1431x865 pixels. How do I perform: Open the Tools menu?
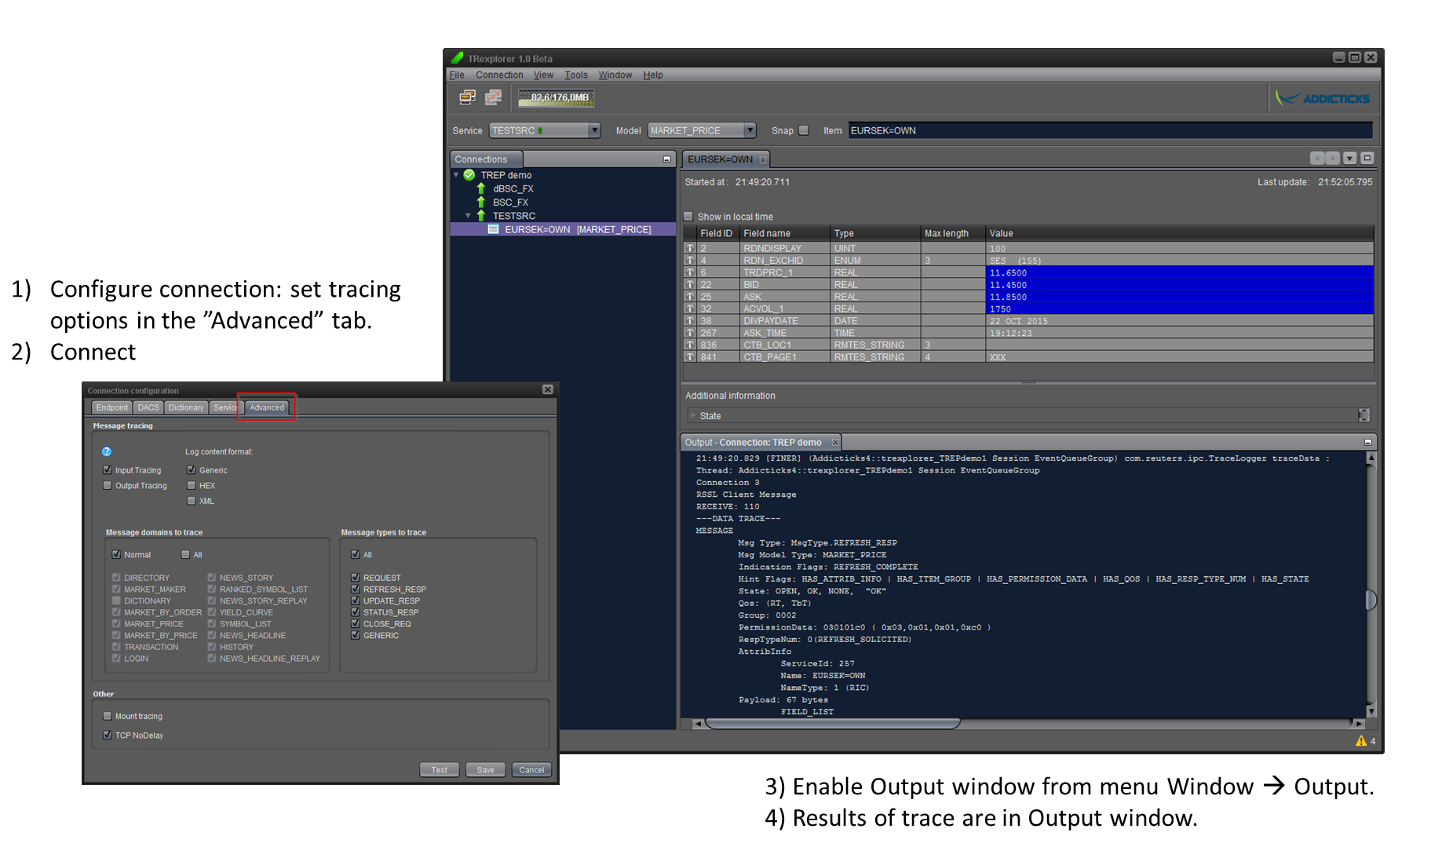coord(576,75)
